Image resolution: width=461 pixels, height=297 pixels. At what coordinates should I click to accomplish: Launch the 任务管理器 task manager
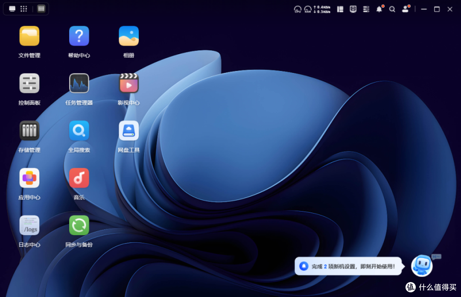pos(79,84)
